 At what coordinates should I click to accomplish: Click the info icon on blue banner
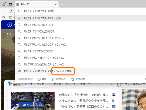(x=10, y=25)
